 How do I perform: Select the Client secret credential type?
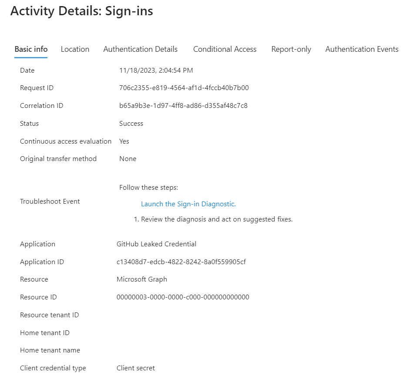pos(135,368)
